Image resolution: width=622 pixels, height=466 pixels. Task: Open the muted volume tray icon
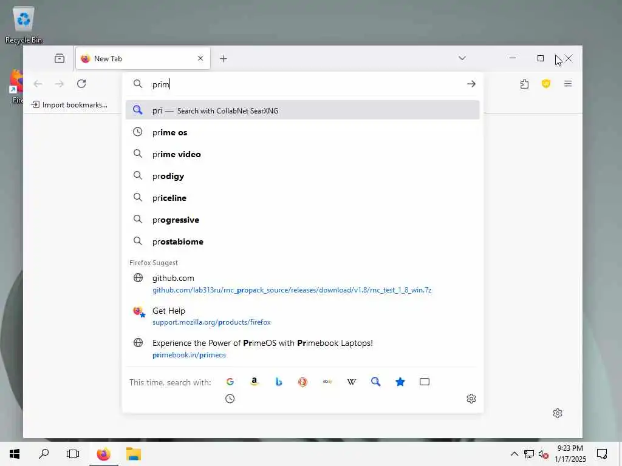click(x=543, y=454)
